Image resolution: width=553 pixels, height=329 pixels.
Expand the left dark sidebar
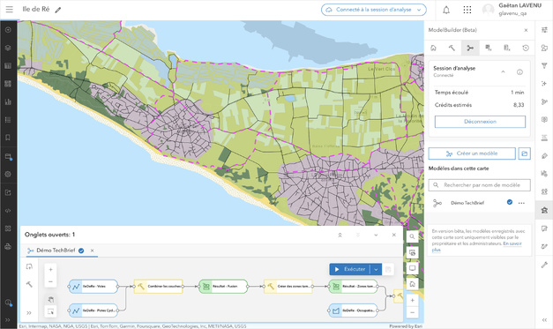pos(8,320)
